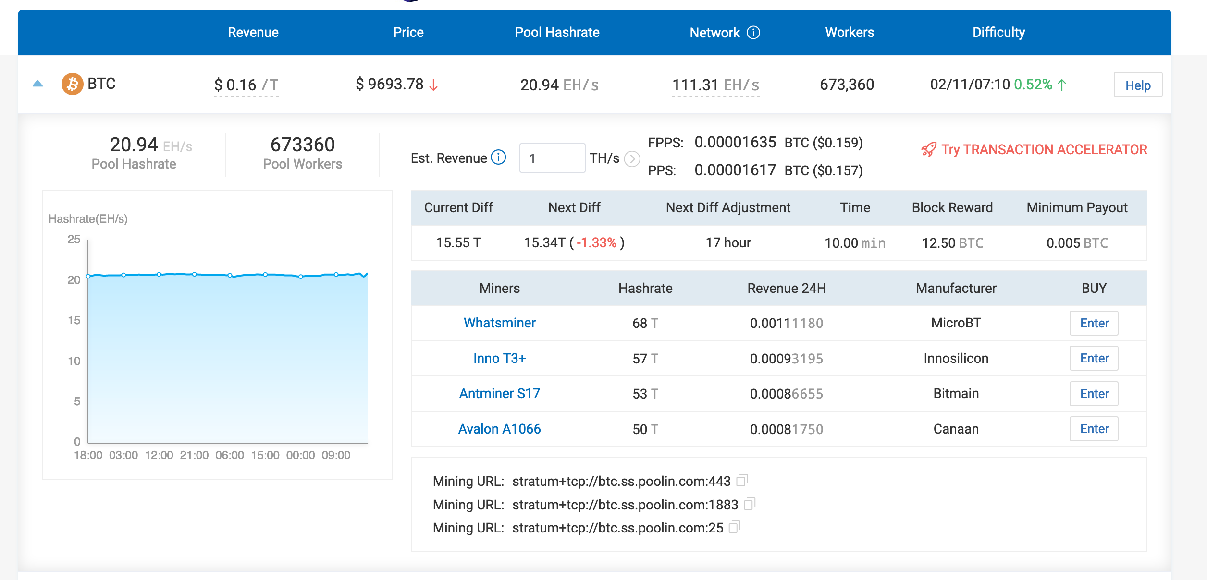Click the 111.31 EH/s network value
Viewport: 1207px width, 580px height.
pyautogui.click(x=715, y=85)
